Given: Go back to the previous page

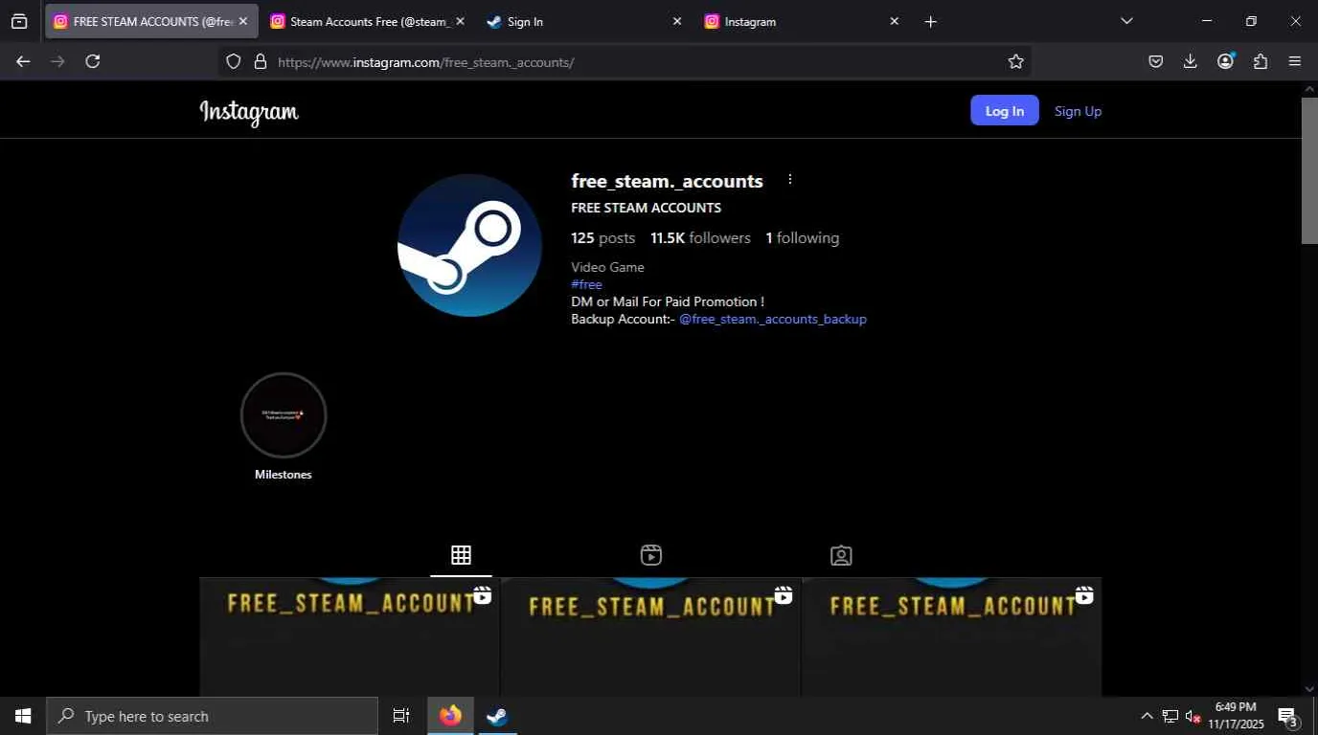Looking at the screenshot, I should (x=23, y=61).
